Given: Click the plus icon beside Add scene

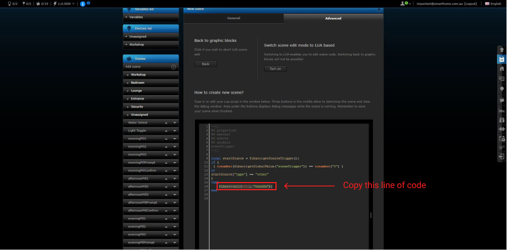Looking at the screenshot, I should coord(173,67).
